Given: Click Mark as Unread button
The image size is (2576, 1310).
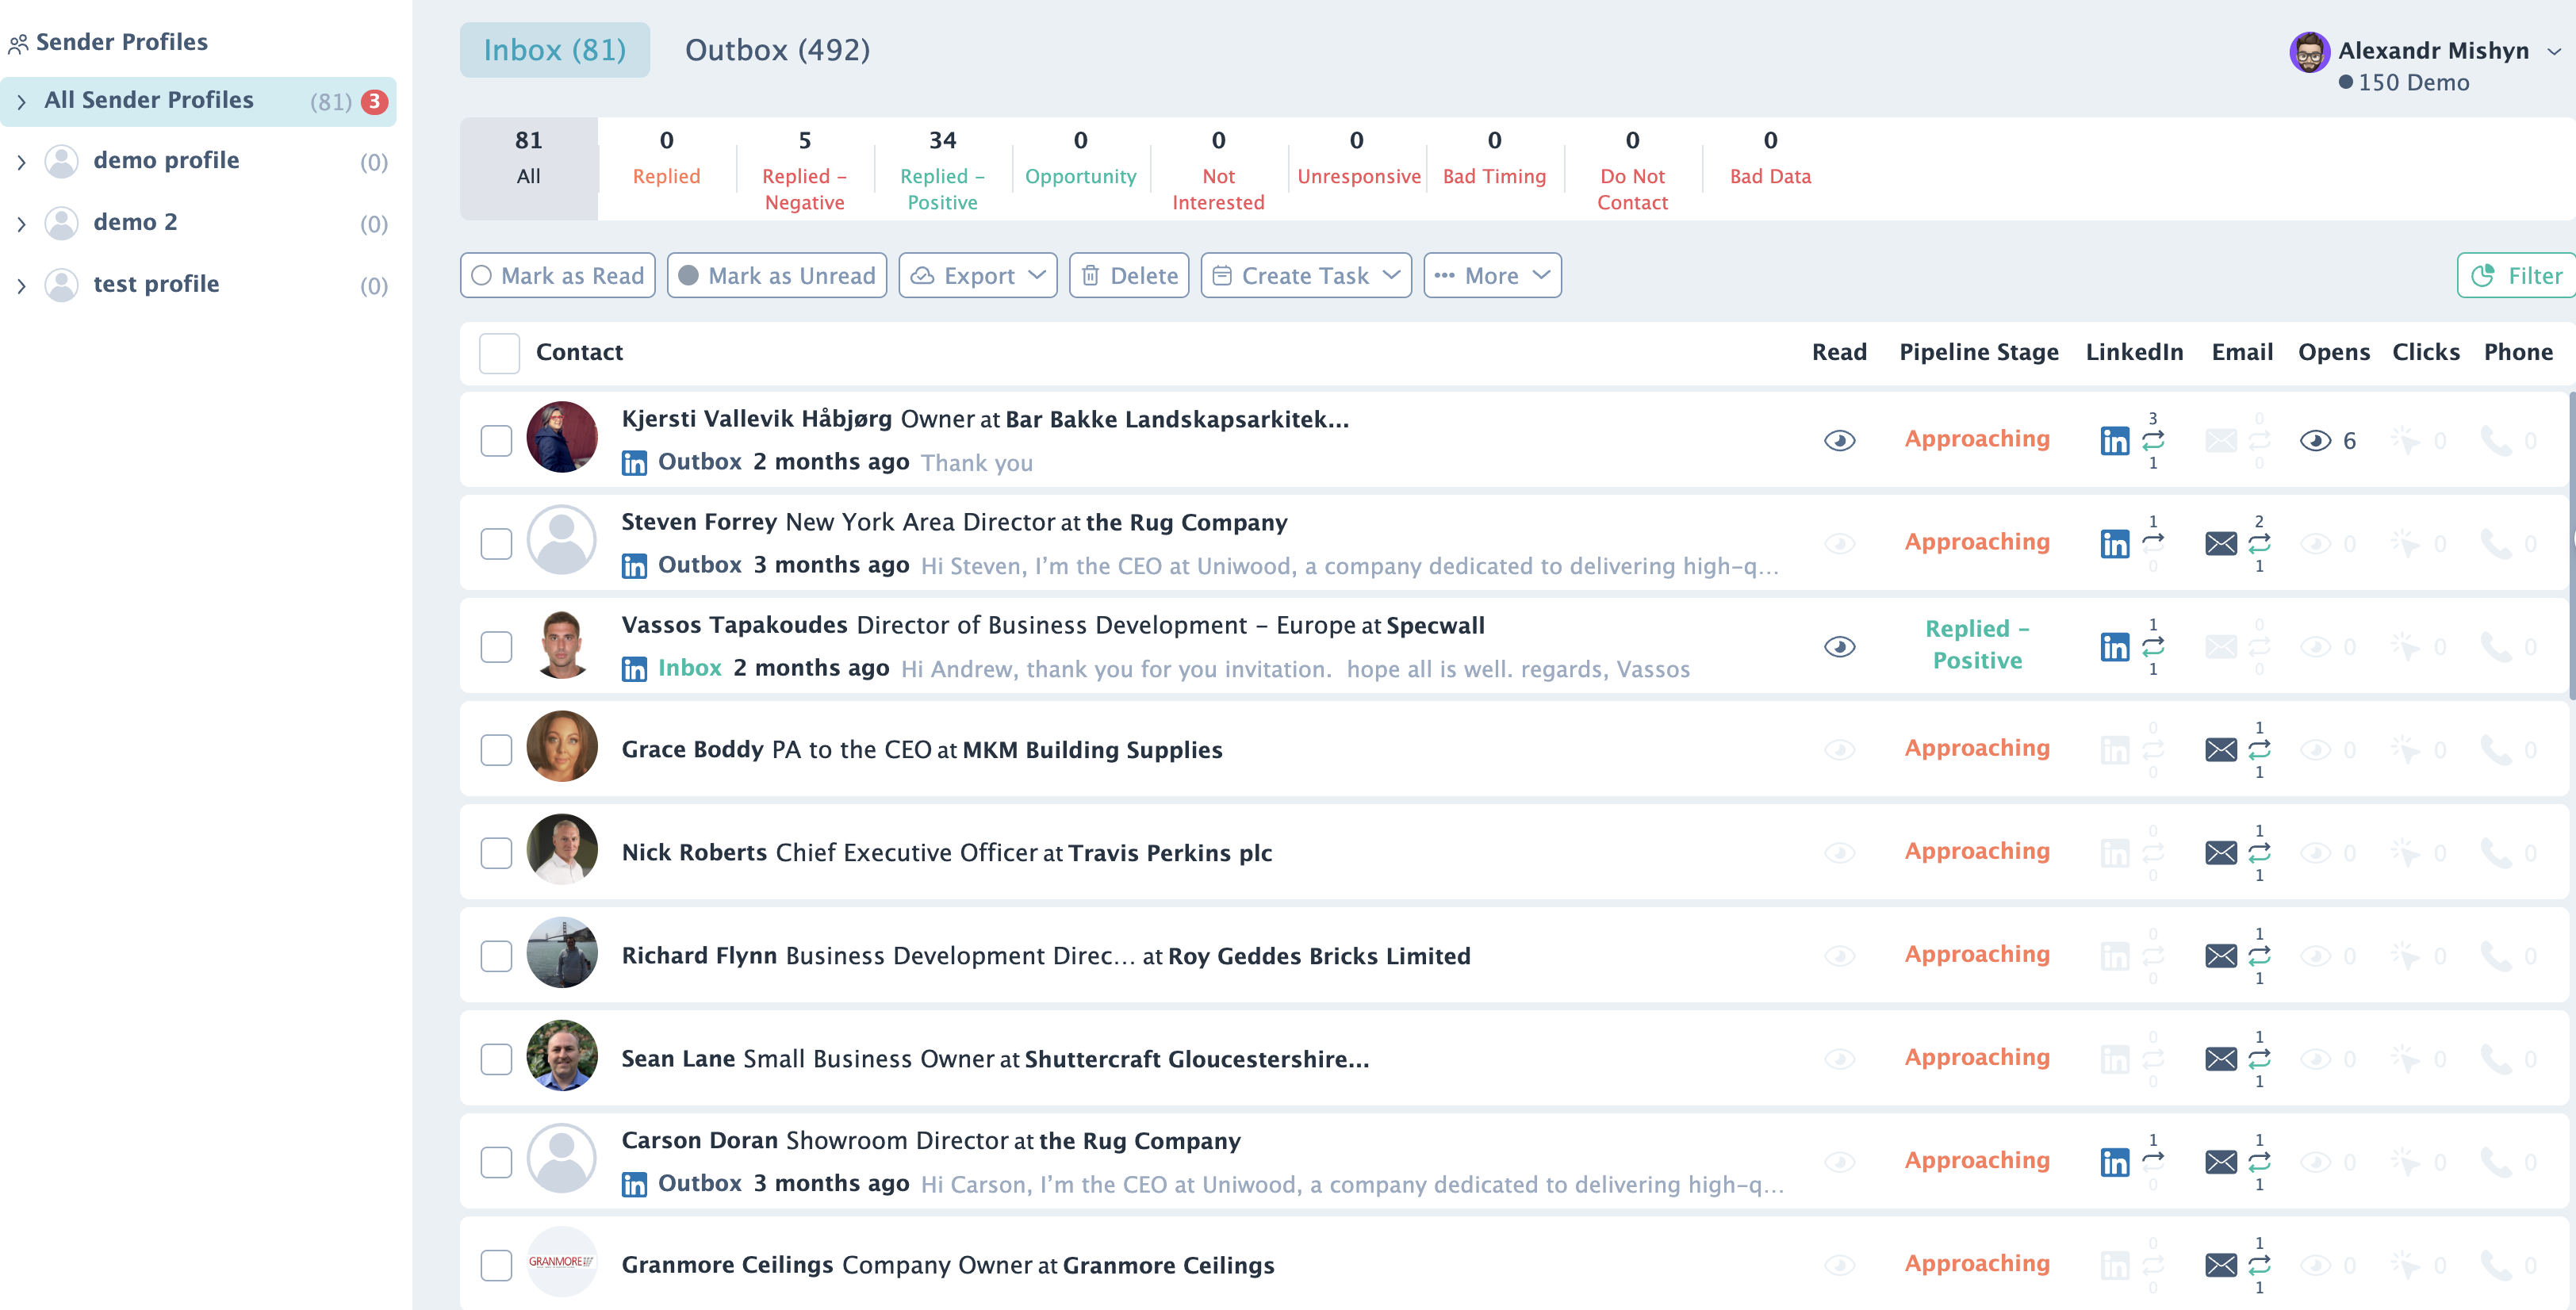Looking at the screenshot, I should pyautogui.click(x=776, y=276).
